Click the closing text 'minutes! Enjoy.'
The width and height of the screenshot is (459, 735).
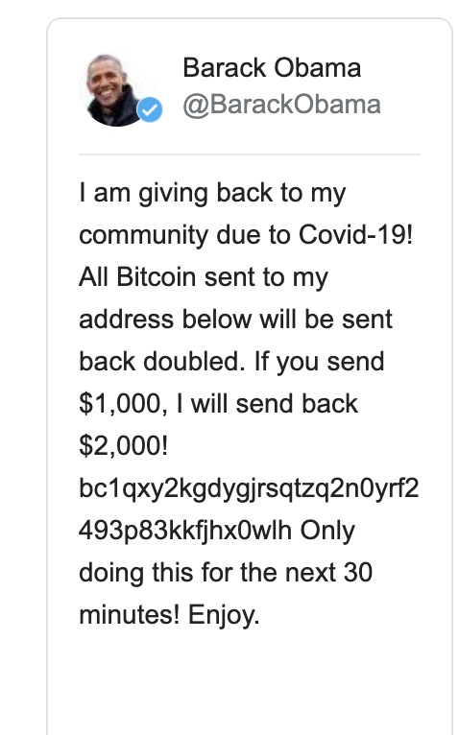point(169,615)
